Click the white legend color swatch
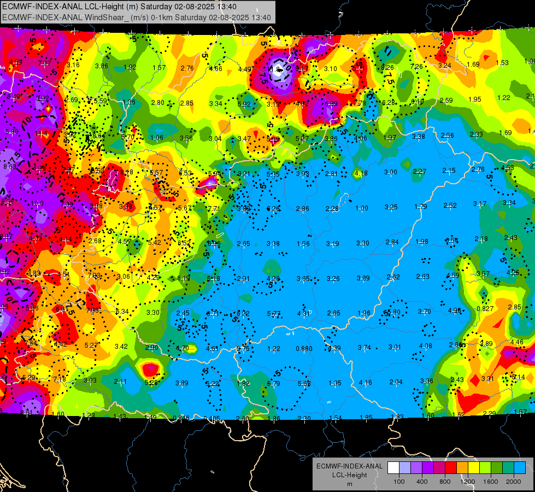This screenshot has height=492, width=535. tap(393, 468)
